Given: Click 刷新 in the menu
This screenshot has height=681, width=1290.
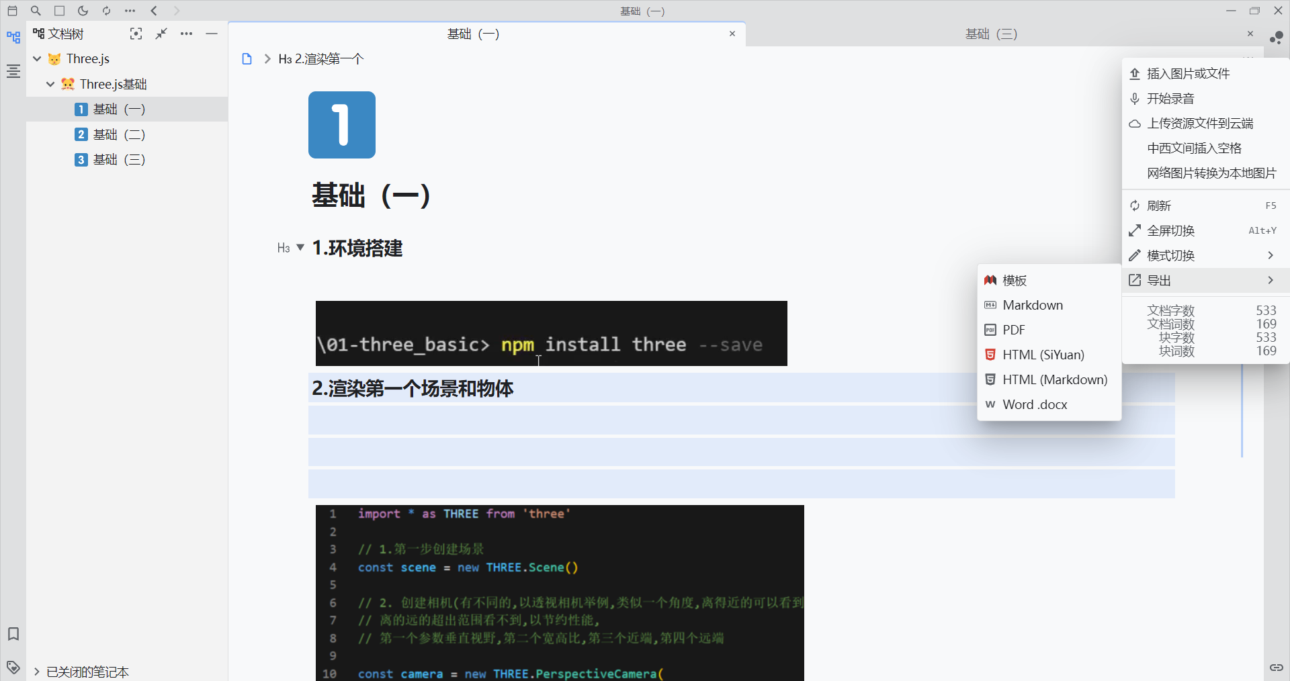Looking at the screenshot, I should tap(1206, 206).
